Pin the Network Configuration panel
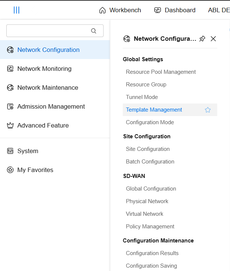The height and width of the screenshot is (271, 230). pos(202,39)
